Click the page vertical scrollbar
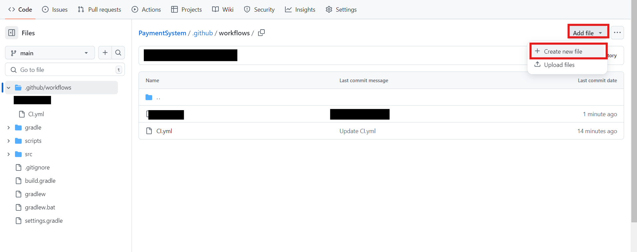The image size is (637, 252). pos(634,112)
